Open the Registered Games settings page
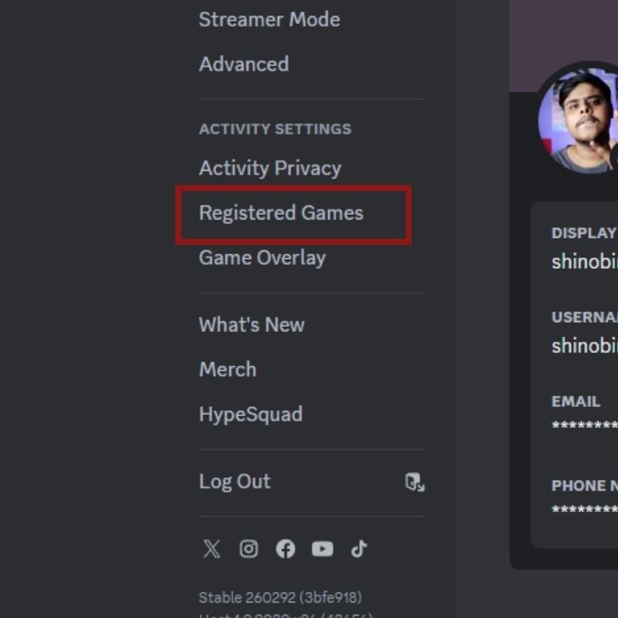 [280, 213]
